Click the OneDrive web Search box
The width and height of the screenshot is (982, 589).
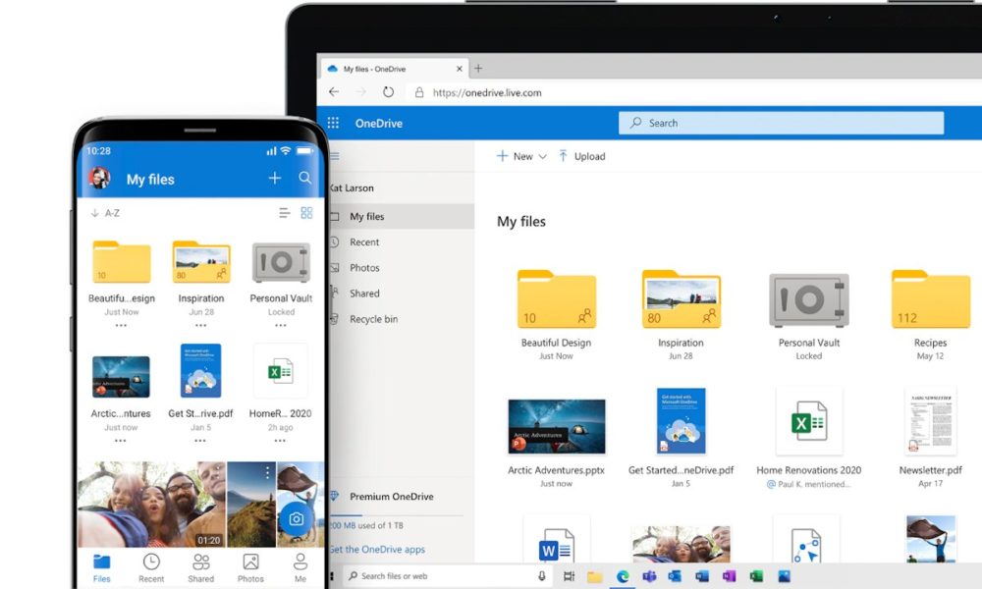coord(781,123)
